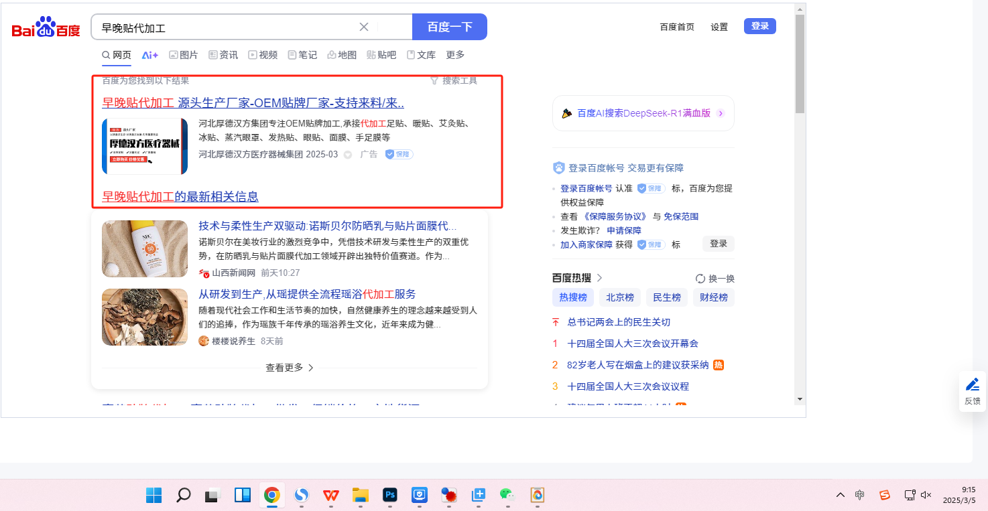Screen dimensions: 988x511
Task: Toggle the 中 Chinese input mode indicator
Action: (x=860, y=495)
